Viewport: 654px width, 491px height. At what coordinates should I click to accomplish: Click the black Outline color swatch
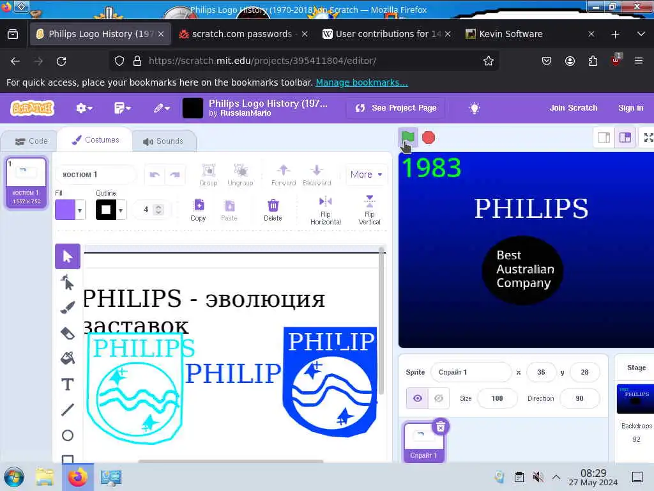(x=106, y=210)
